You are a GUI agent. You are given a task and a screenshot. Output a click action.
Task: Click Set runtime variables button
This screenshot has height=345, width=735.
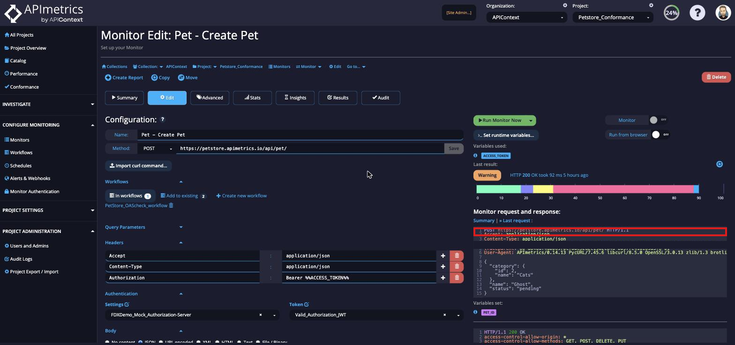point(506,135)
